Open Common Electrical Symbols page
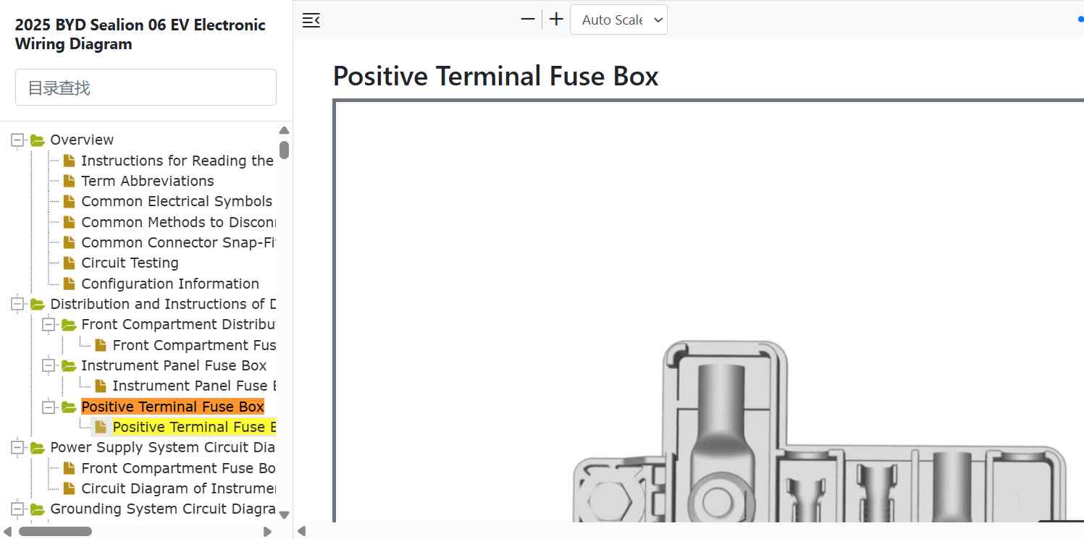Viewport: 1084px width, 539px height. pyautogui.click(x=177, y=201)
